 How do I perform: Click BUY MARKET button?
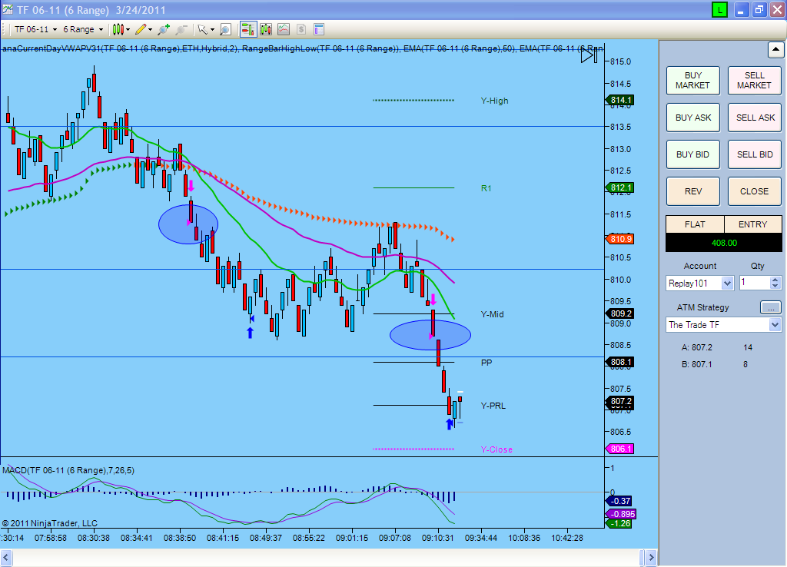click(692, 80)
